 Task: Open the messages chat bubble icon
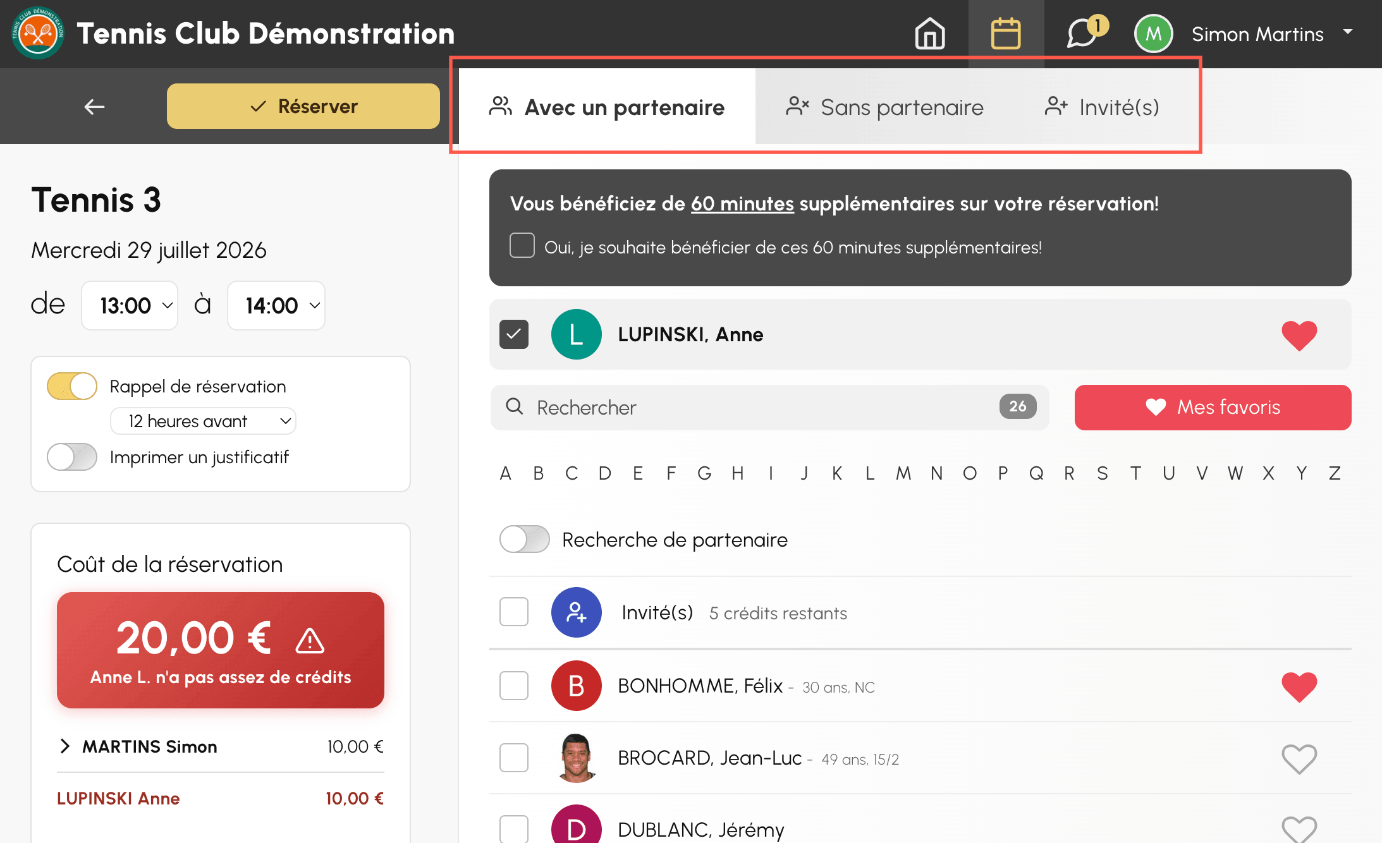tap(1082, 33)
